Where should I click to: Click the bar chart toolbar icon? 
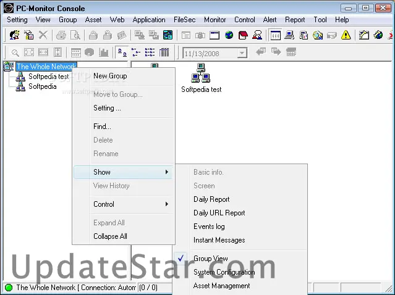click(x=103, y=52)
